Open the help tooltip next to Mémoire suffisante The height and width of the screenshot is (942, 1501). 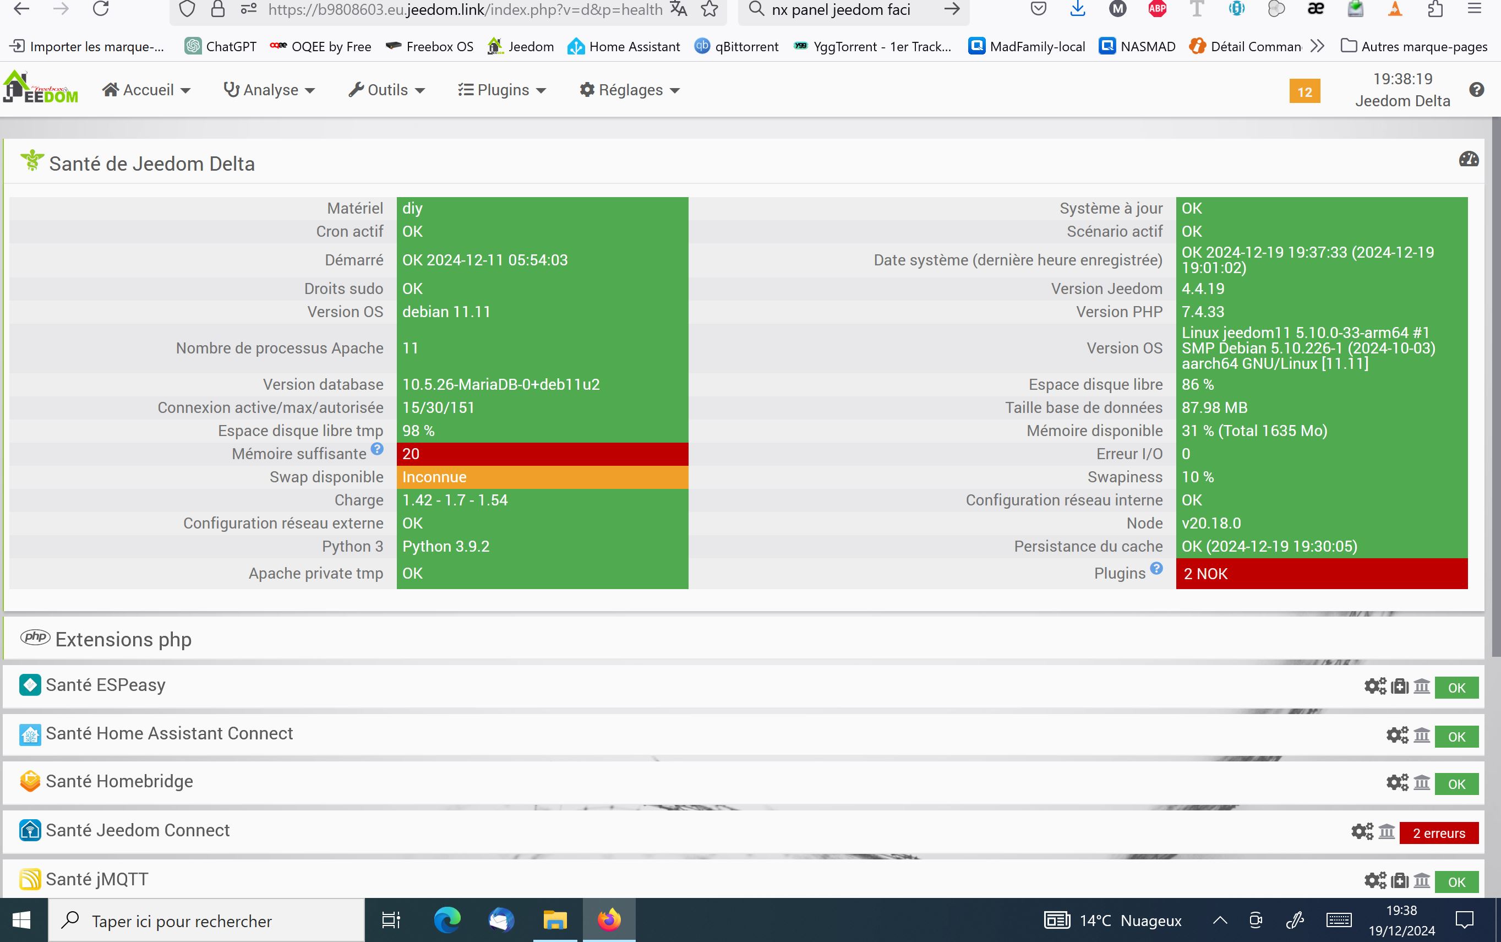(x=377, y=449)
